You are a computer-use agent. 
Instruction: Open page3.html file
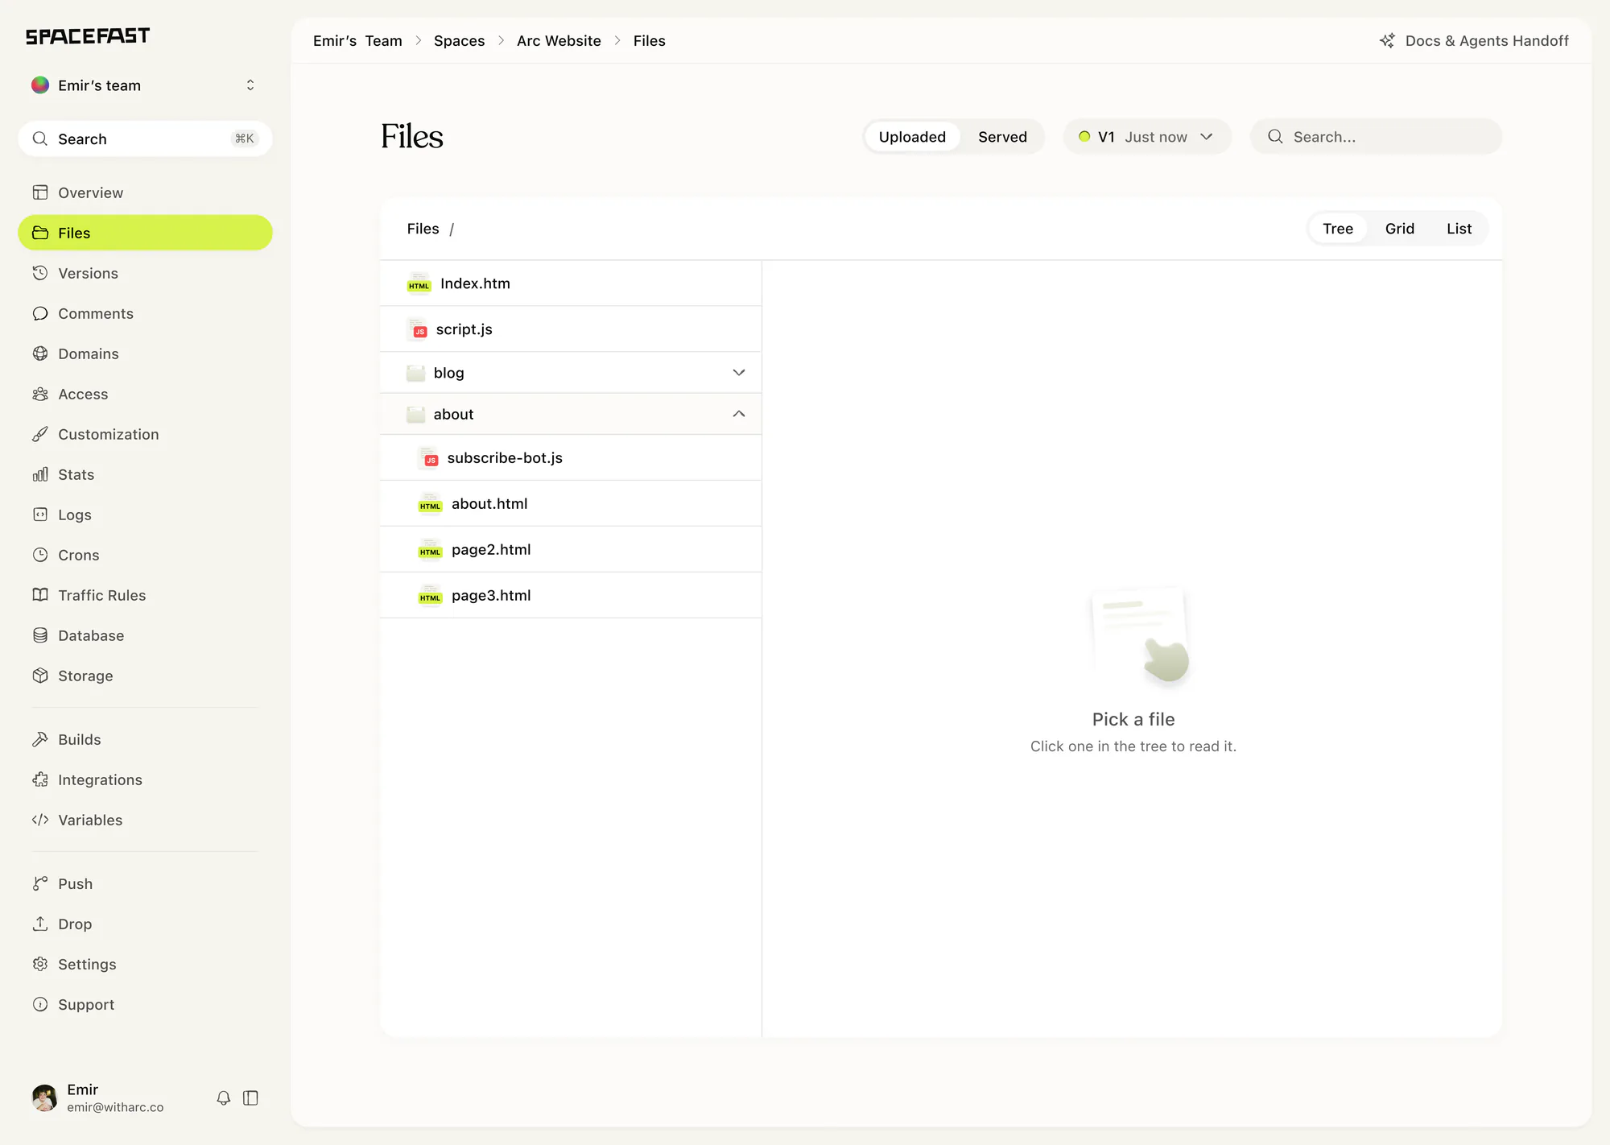click(x=571, y=596)
